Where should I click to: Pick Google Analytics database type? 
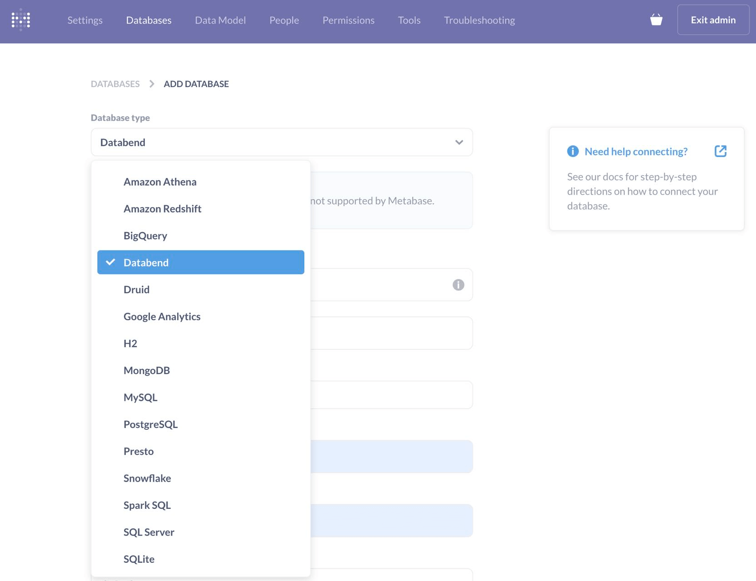point(201,316)
